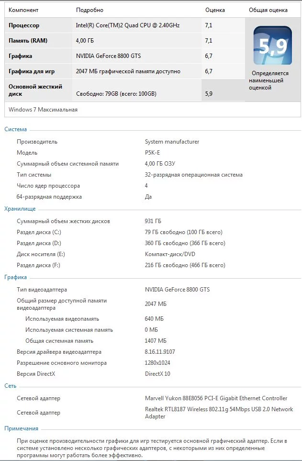Click the Подробно column header

pos(89,10)
